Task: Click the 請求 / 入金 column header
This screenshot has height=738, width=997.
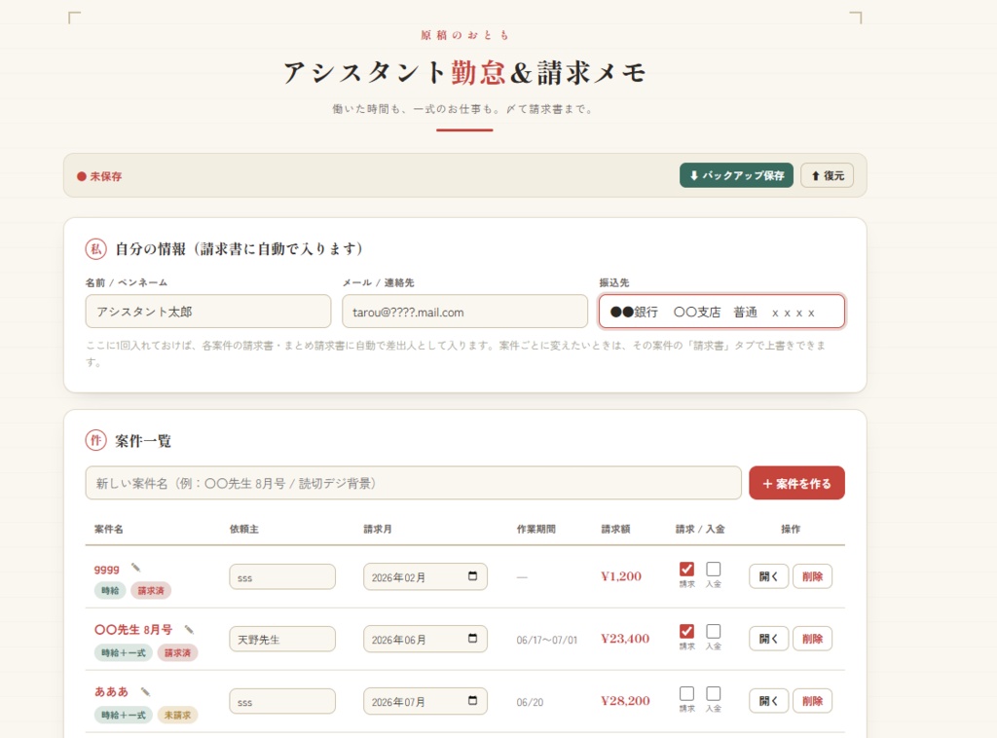Action: 700,529
